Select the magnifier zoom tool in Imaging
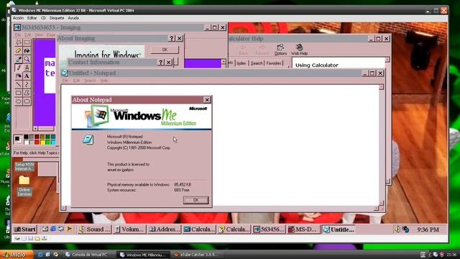Screen dimensions: 460x259 [27, 59]
